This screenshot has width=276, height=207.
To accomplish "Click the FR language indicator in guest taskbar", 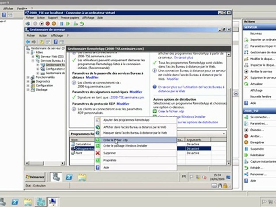I will pos(184,176).
